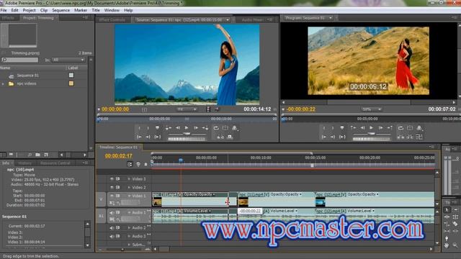Click Set Encore Chapter Marker in Timeline

(x=138, y=164)
